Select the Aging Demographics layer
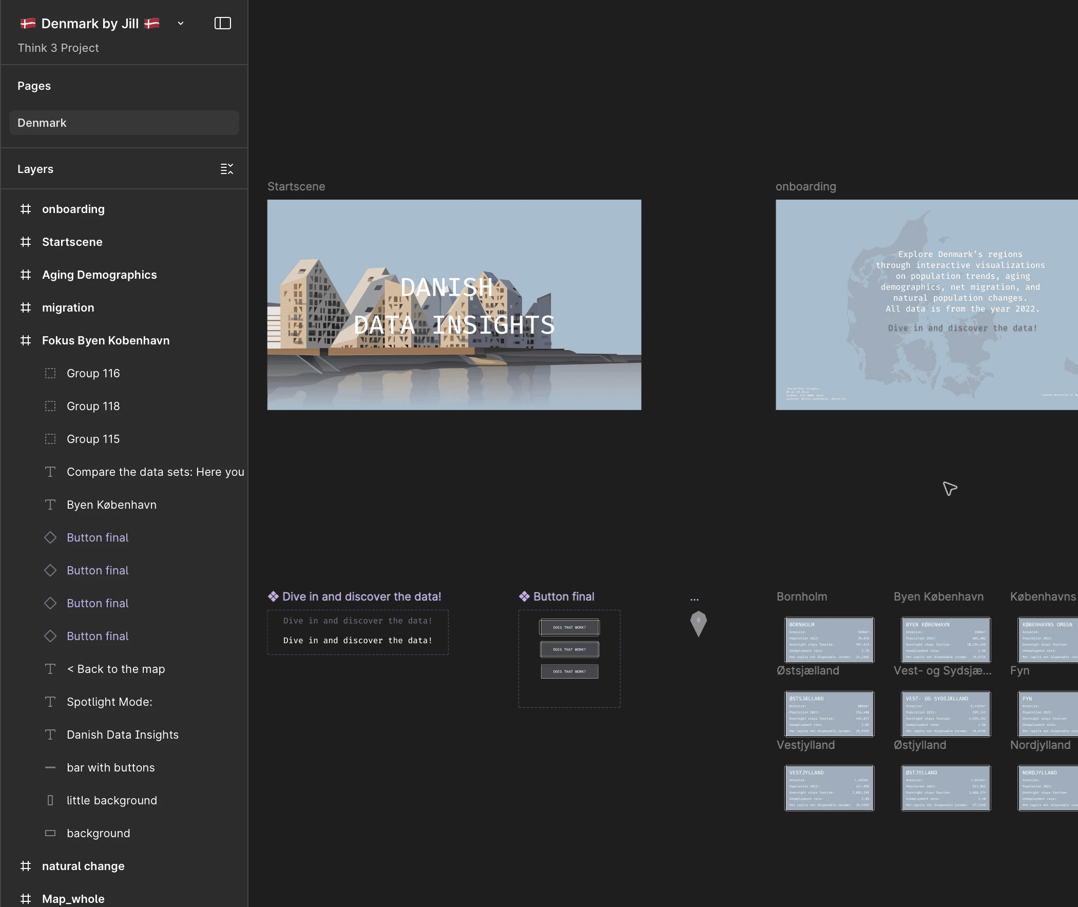The height and width of the screenshot is (907, 1078). (99, 275)
